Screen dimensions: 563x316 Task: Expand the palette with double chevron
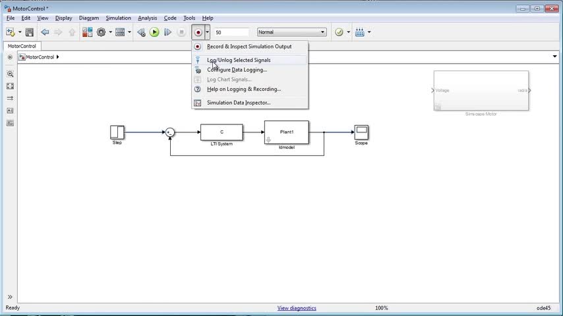point(10,297)
